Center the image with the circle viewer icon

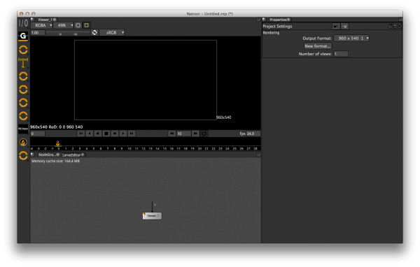78,25
